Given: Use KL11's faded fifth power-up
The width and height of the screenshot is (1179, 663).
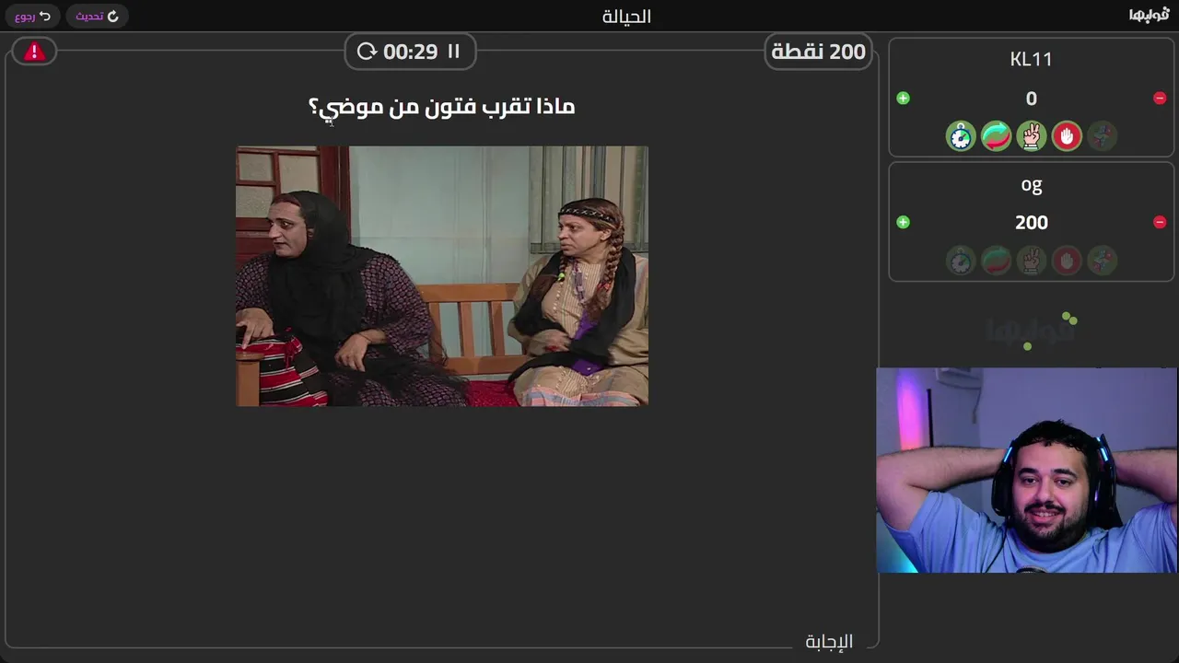Looking at the screenshot, I should pyautogui.click(x=1102, y=136).
